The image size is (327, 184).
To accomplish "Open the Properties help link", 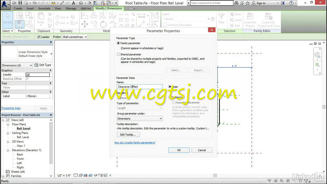I will point(11,108).
